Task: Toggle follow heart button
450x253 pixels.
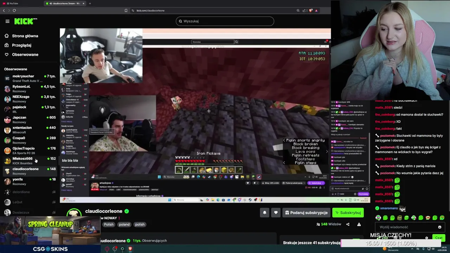Action: 276,213
